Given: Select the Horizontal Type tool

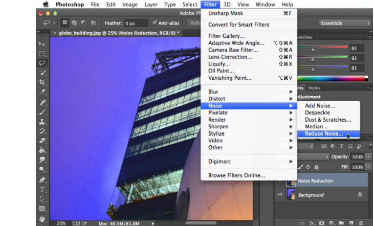Looking at the screenshot, I should coord(42,189).
